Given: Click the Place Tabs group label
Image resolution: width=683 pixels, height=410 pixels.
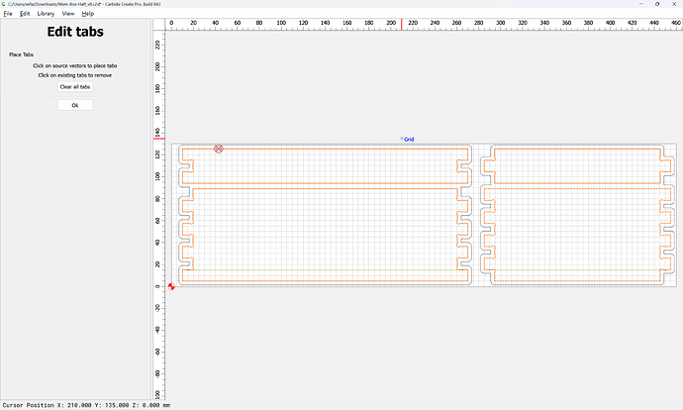Looking at the screenshot, I should [21, 54].
